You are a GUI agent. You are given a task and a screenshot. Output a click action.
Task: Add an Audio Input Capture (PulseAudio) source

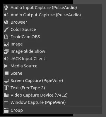coord(53,8)
